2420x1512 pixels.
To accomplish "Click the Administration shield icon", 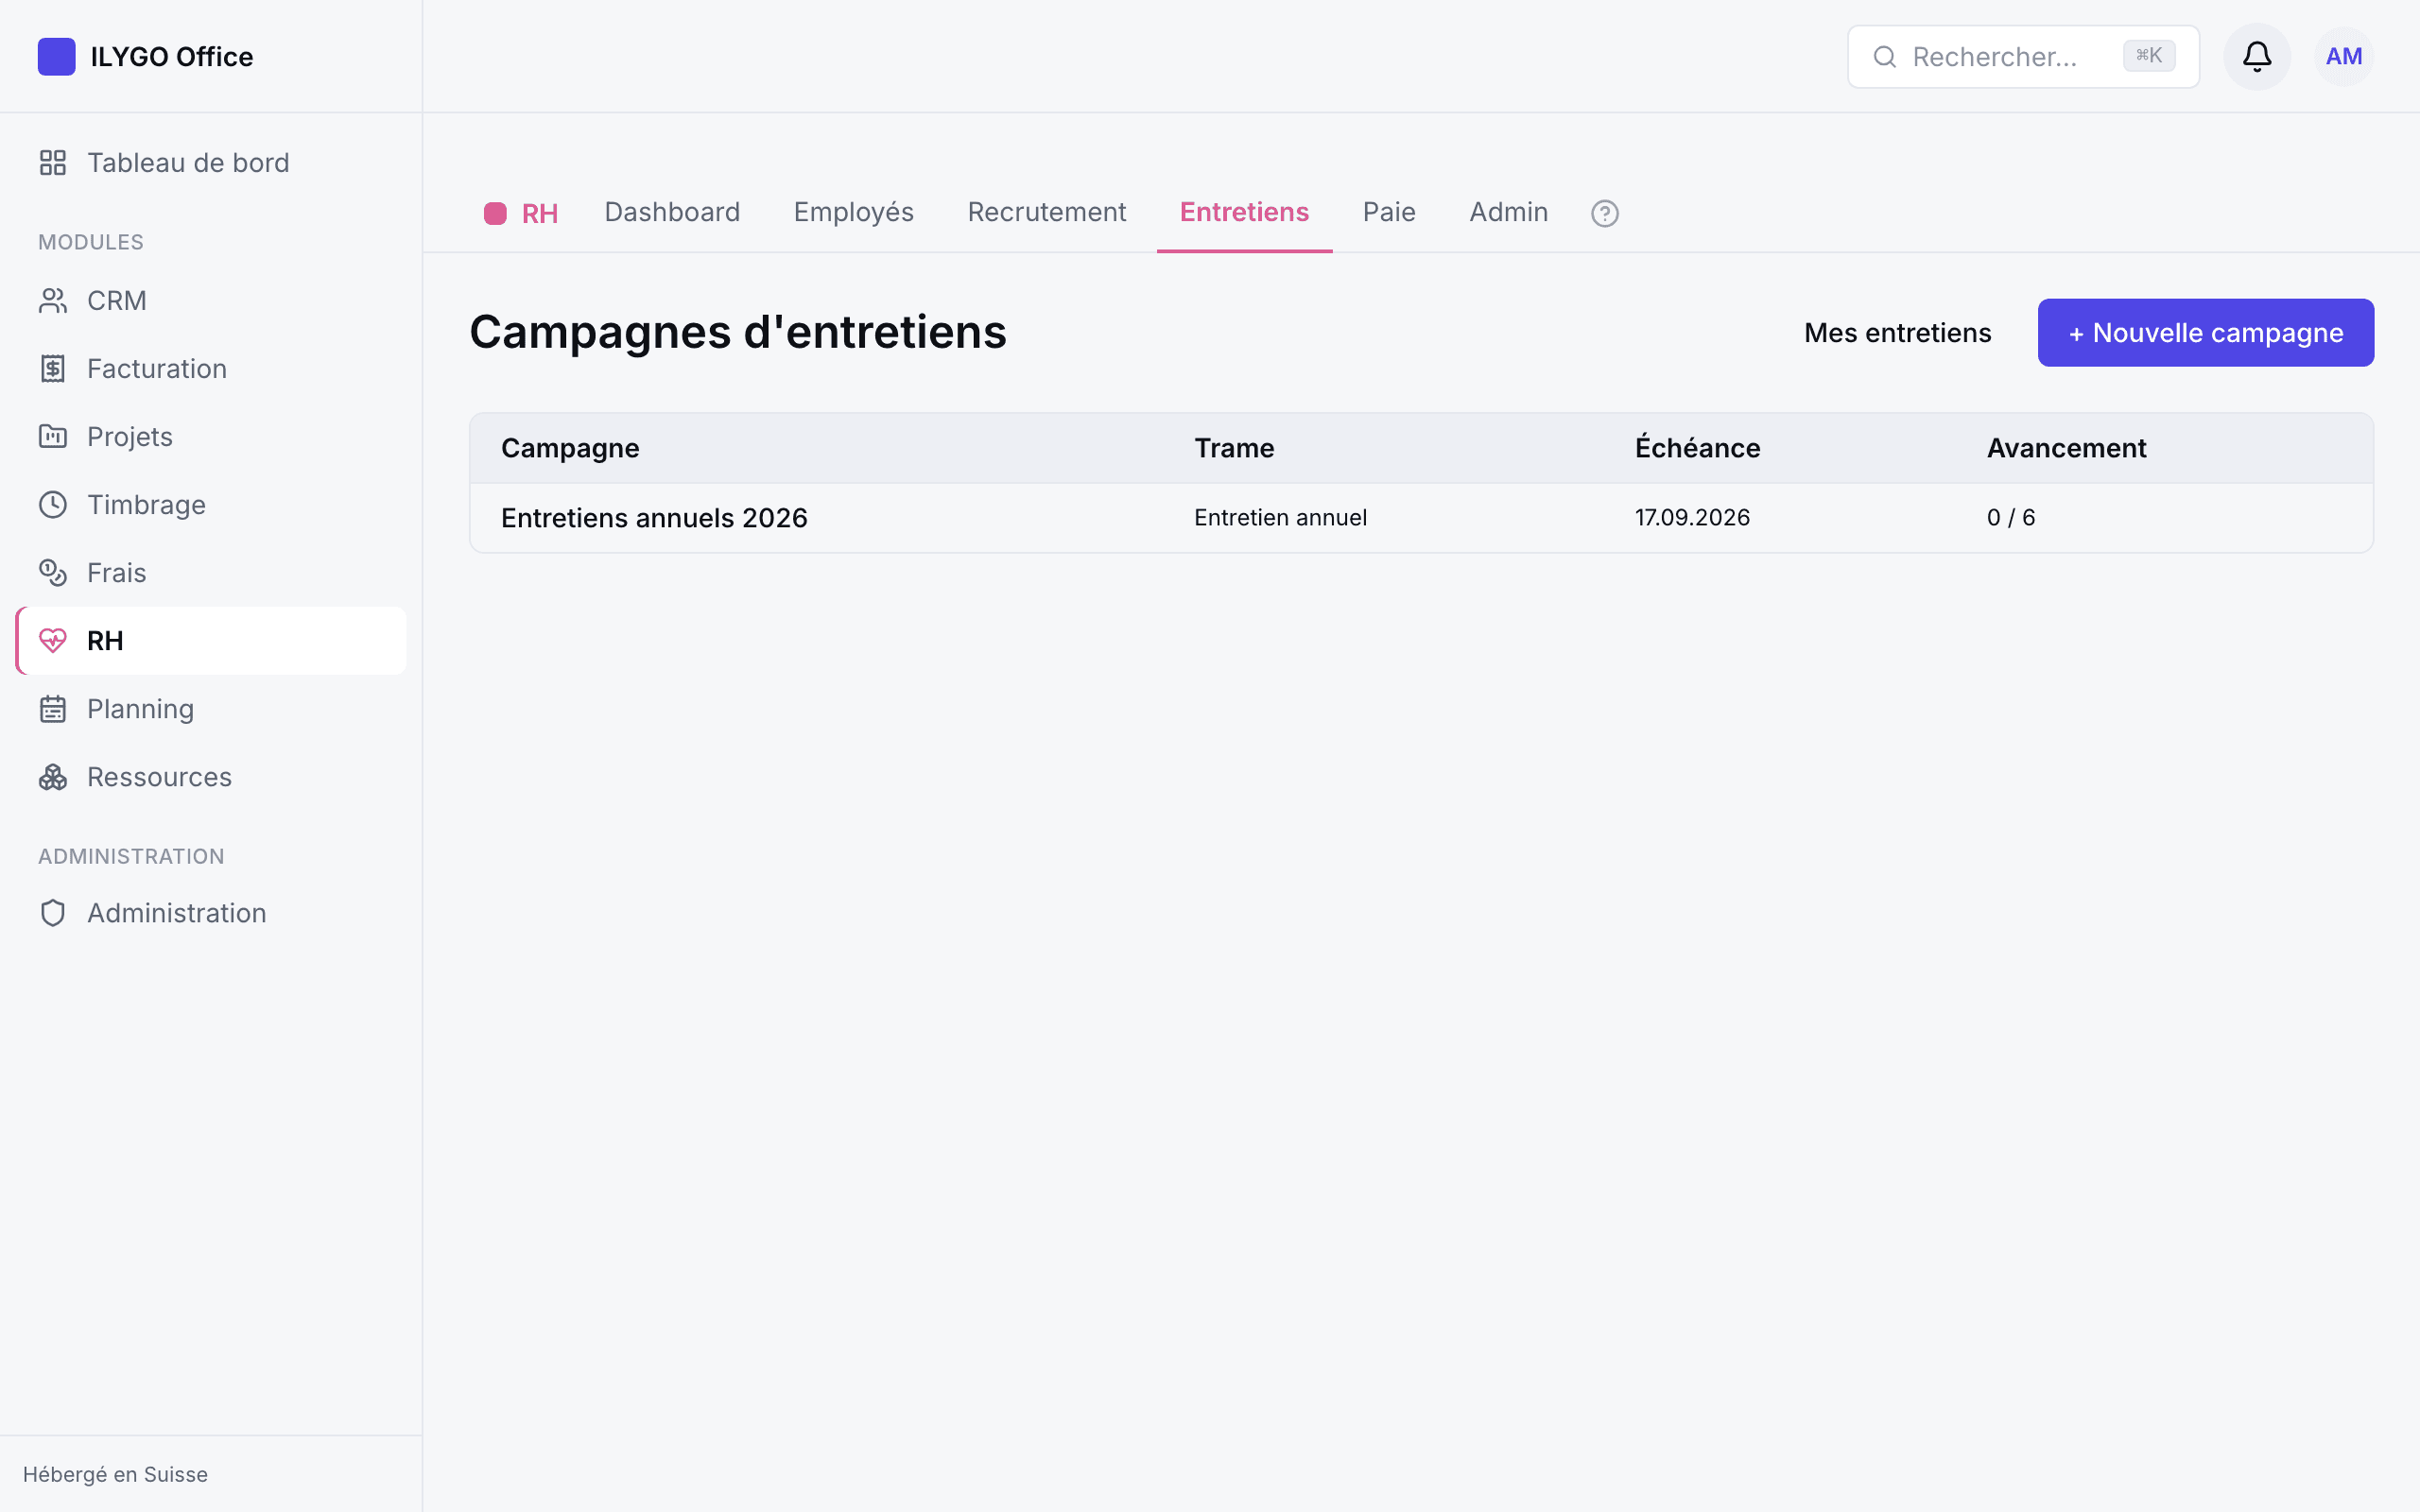I will point(53,913).
